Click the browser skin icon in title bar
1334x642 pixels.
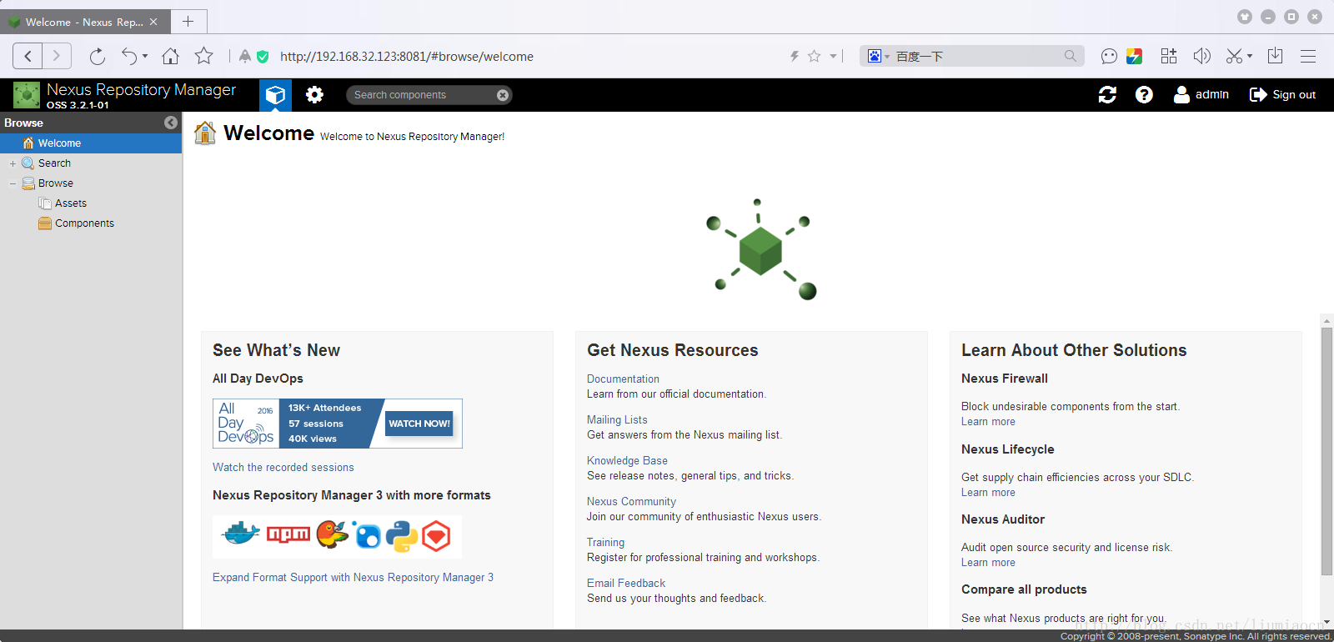(x=1245, y=17)
